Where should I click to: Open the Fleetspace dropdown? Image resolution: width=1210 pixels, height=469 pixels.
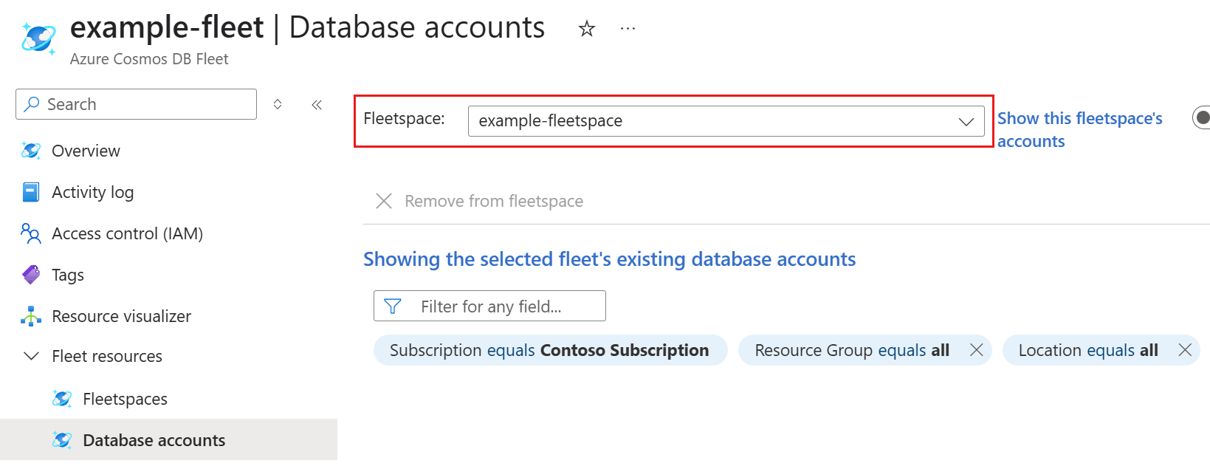point(726,121)
